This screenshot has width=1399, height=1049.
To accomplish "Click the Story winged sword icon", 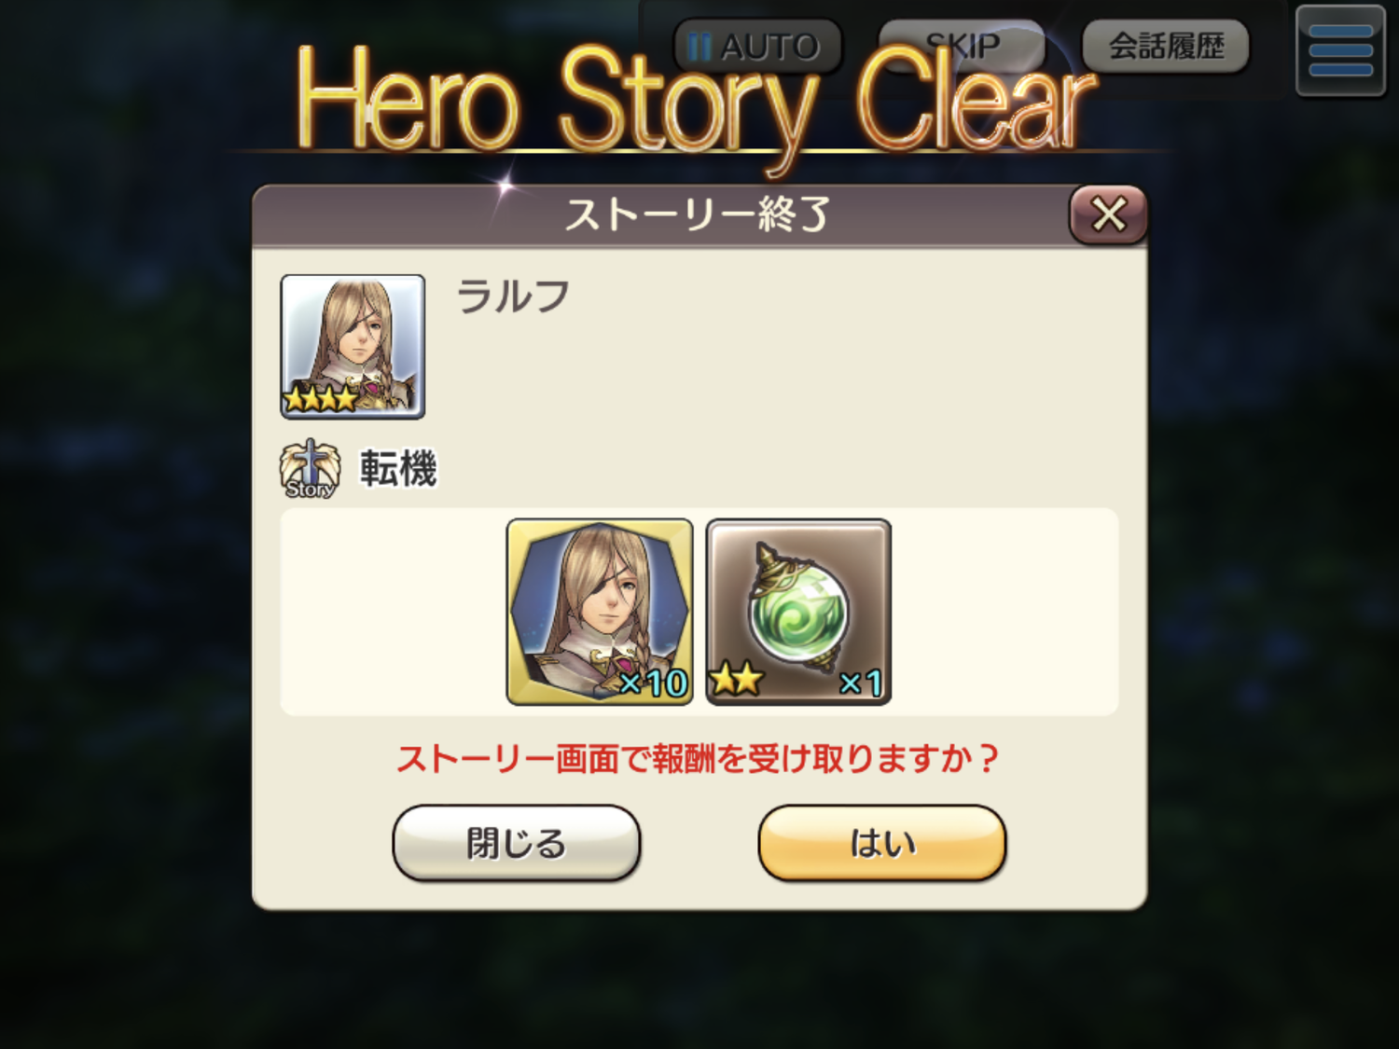I will pos(310,469).
